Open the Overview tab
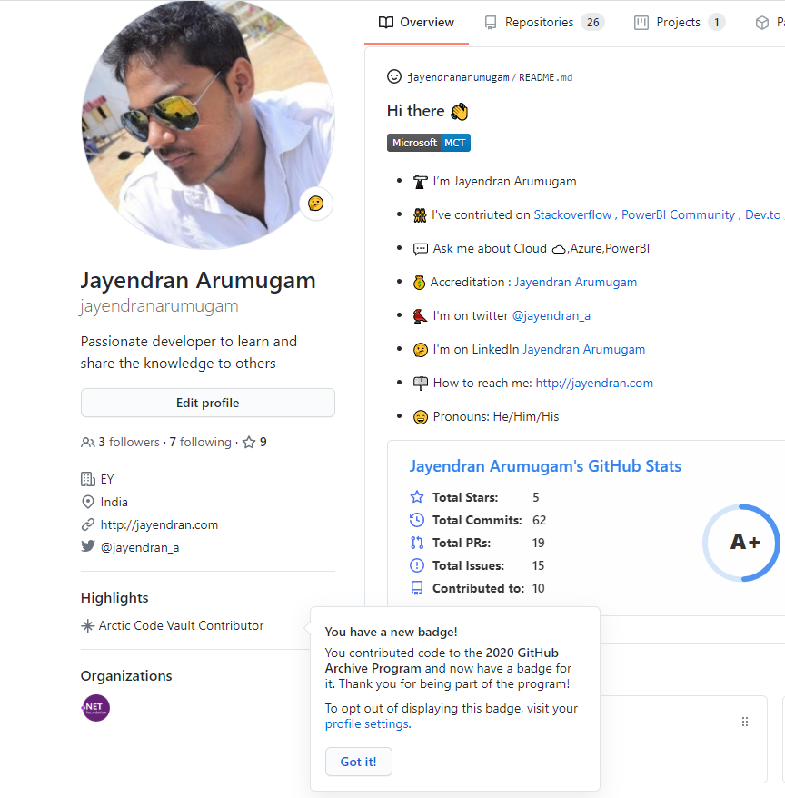Viewport: 785px width, 798px height. coord(416,23)
